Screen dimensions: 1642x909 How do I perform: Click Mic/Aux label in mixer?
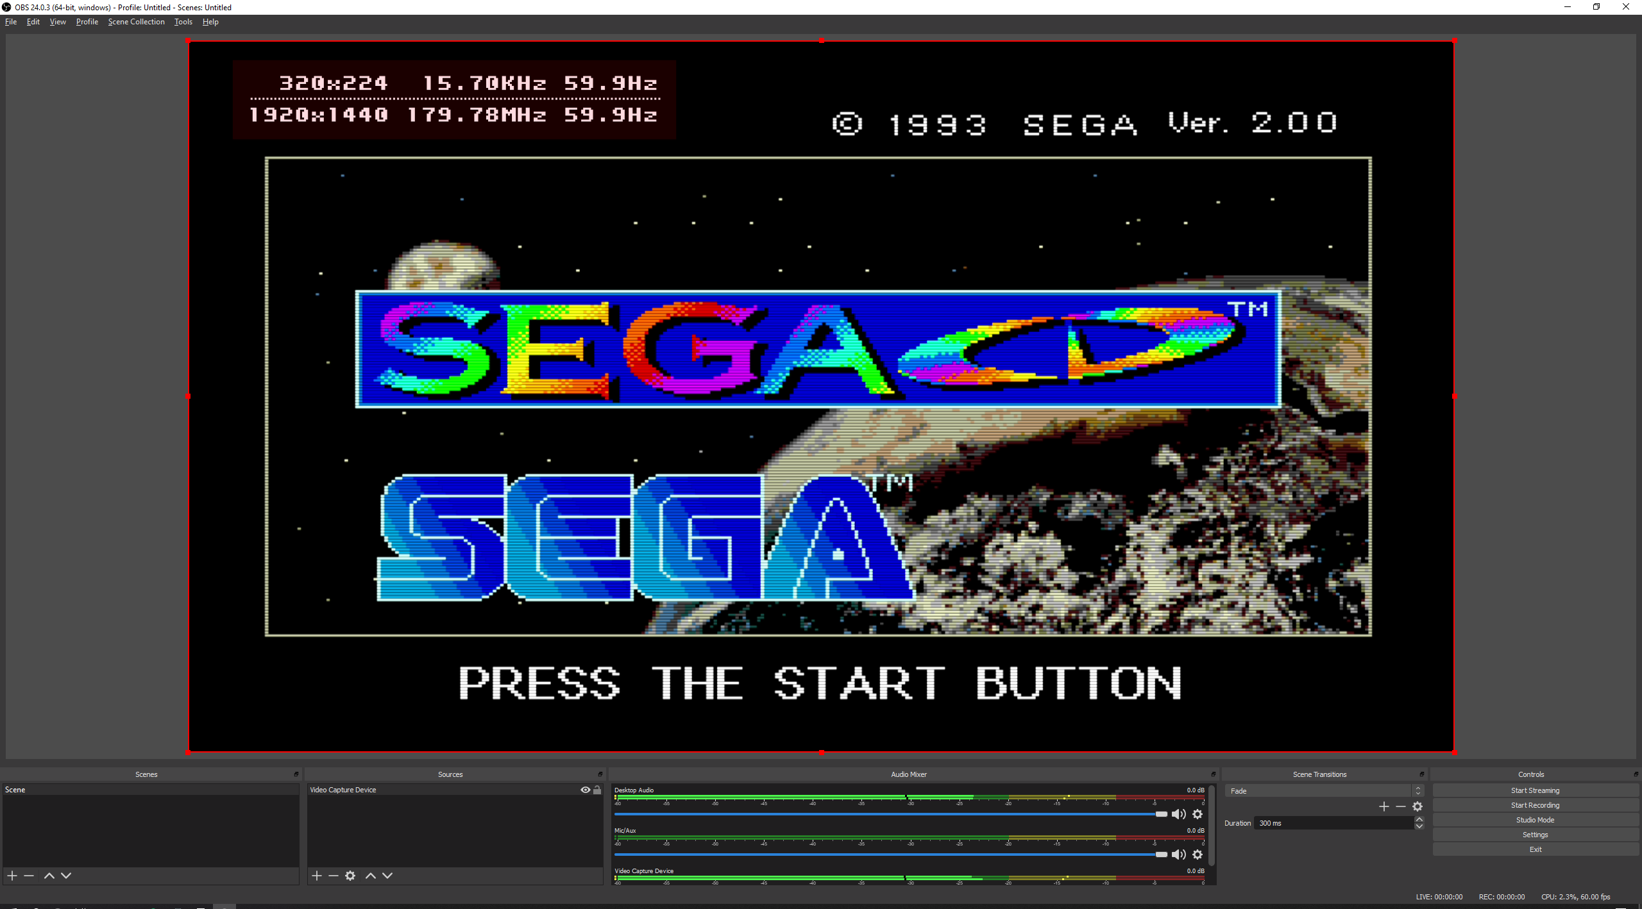625,830
